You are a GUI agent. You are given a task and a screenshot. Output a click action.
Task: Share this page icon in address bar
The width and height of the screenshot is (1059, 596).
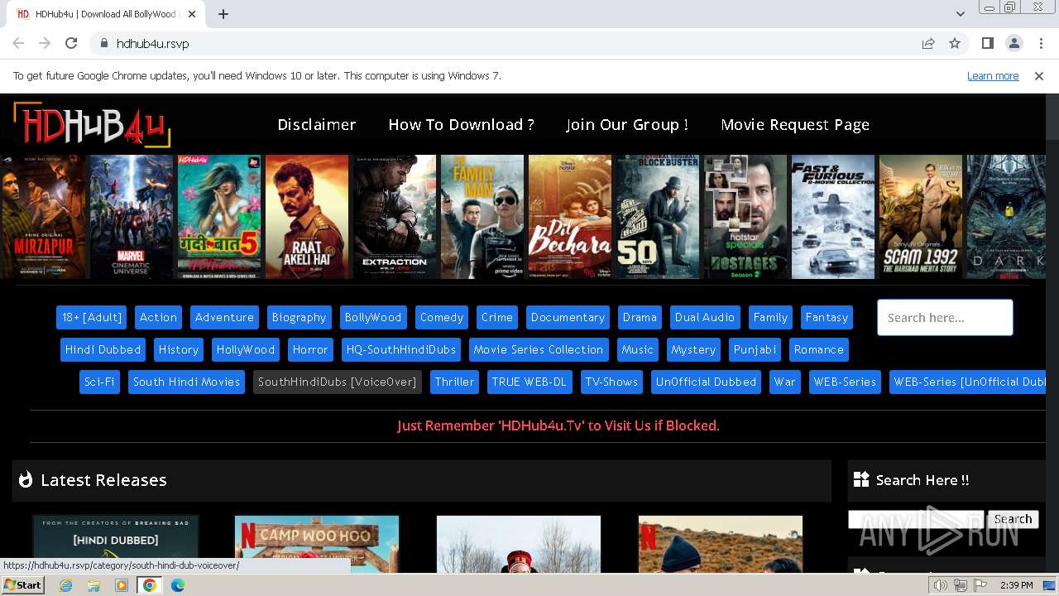pyautogui.click(x=928, y=43)
